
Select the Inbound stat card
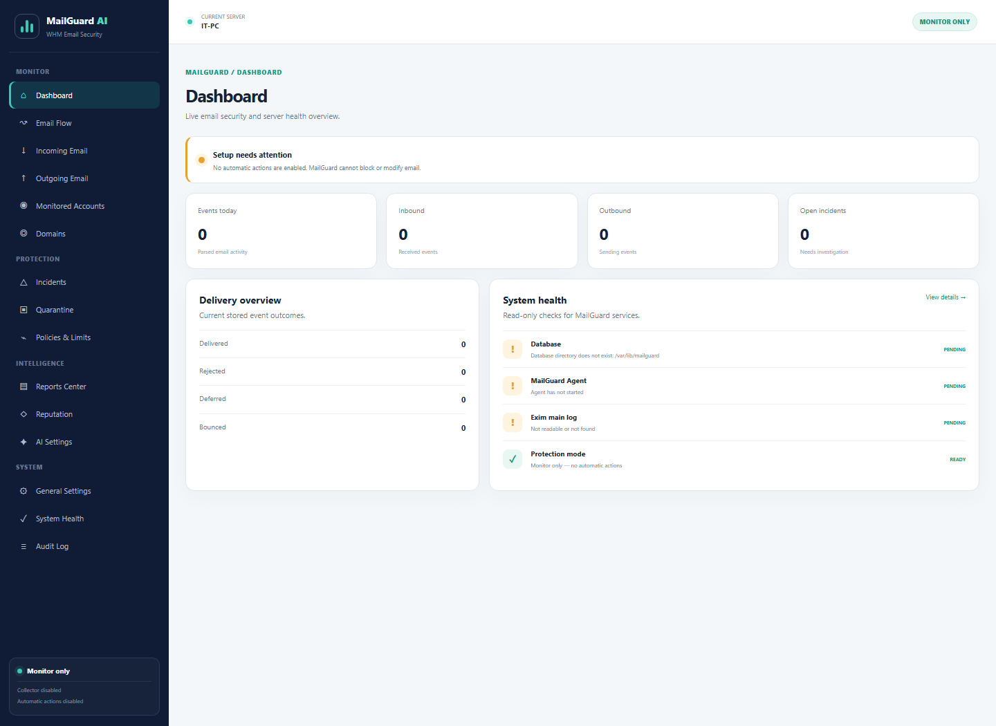click(482, 231)
